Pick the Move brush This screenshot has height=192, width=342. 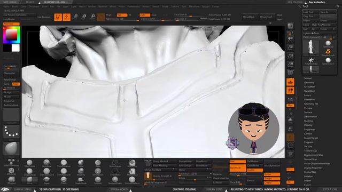pyautogui.click(x=29, y=180)
